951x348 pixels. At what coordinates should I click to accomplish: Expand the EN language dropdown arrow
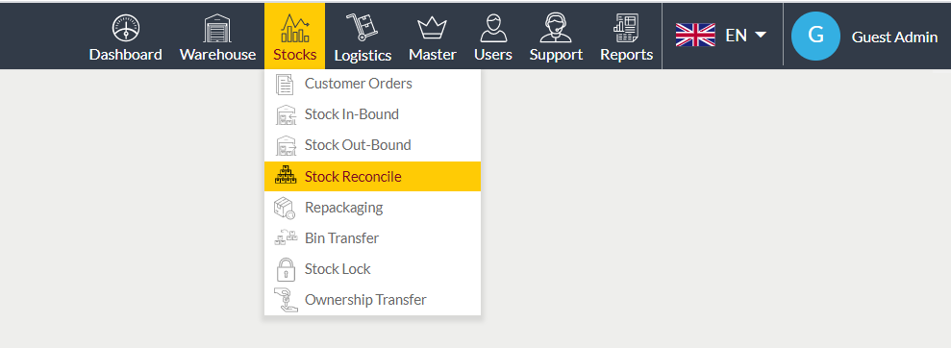tap(761, 36)
